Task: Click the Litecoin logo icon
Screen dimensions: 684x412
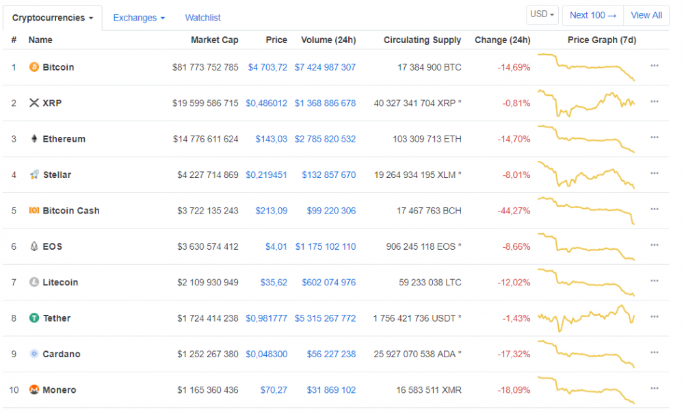Action: point(34,282)
